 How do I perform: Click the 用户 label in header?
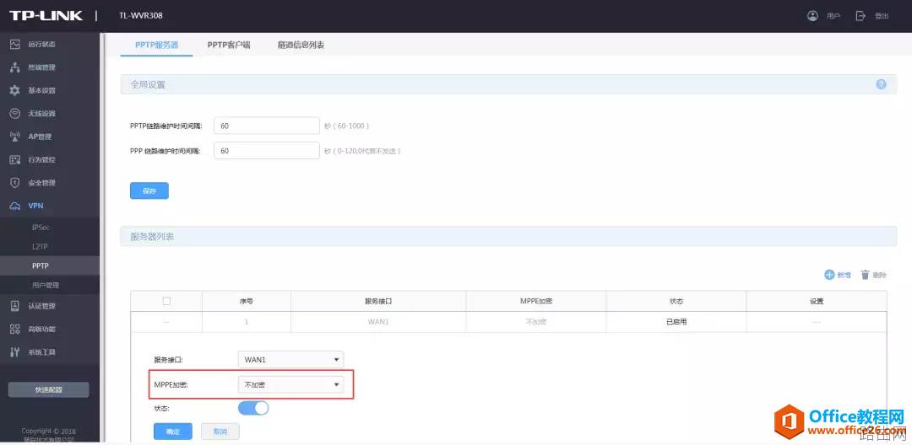point(833,16)
